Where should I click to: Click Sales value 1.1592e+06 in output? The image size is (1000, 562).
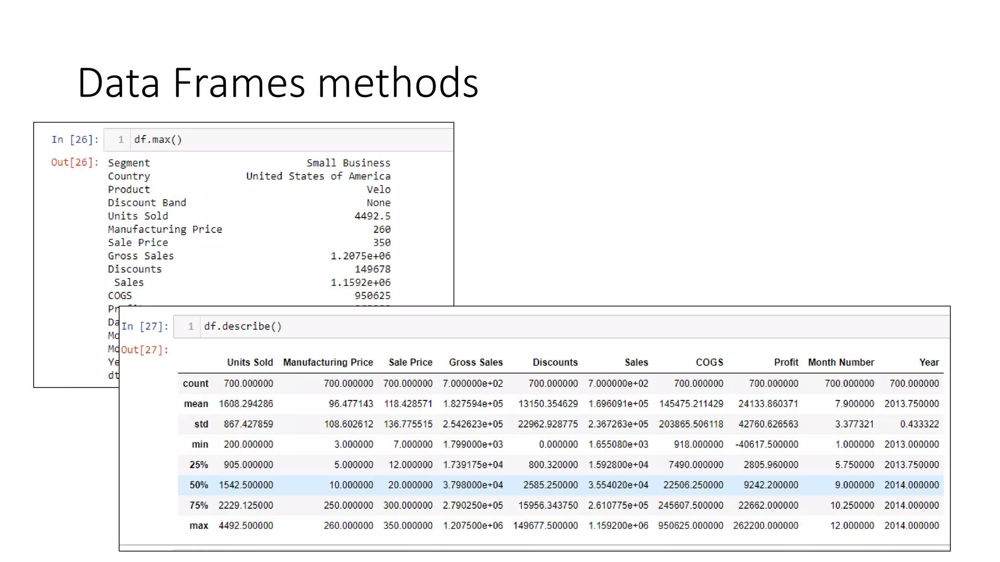click(x=361, y=282)
